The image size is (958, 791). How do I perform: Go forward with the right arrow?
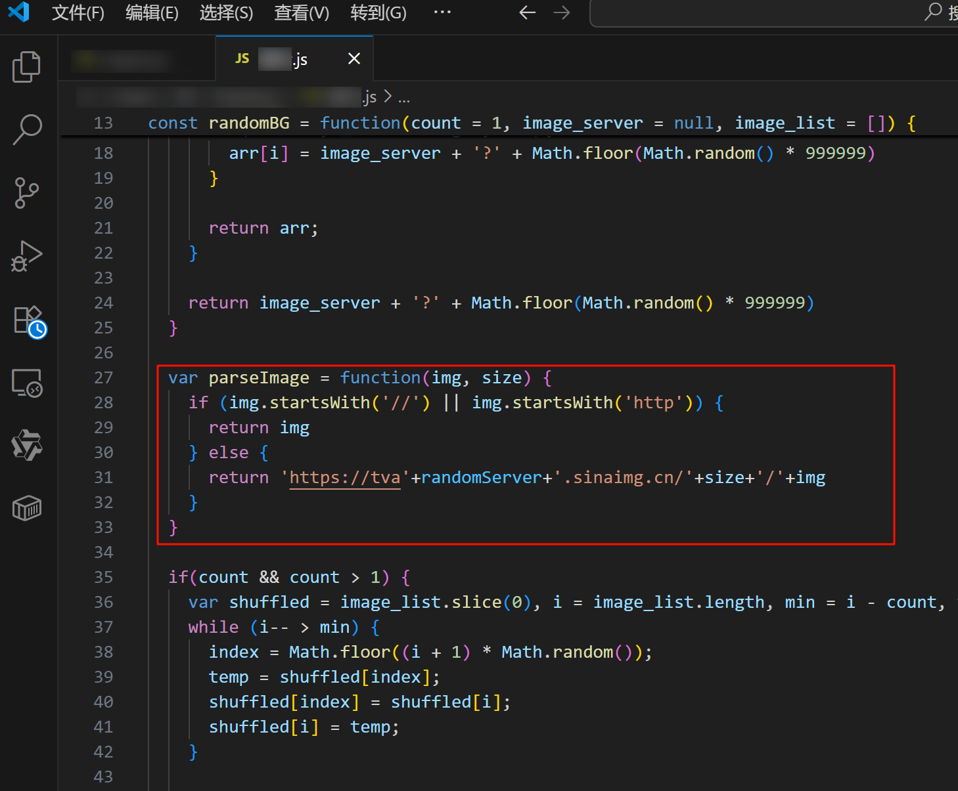(562, 12)
